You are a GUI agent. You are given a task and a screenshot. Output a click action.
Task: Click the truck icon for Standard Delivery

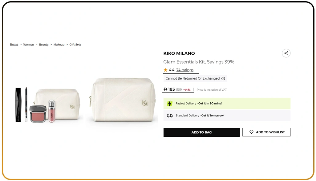[170, 115]
